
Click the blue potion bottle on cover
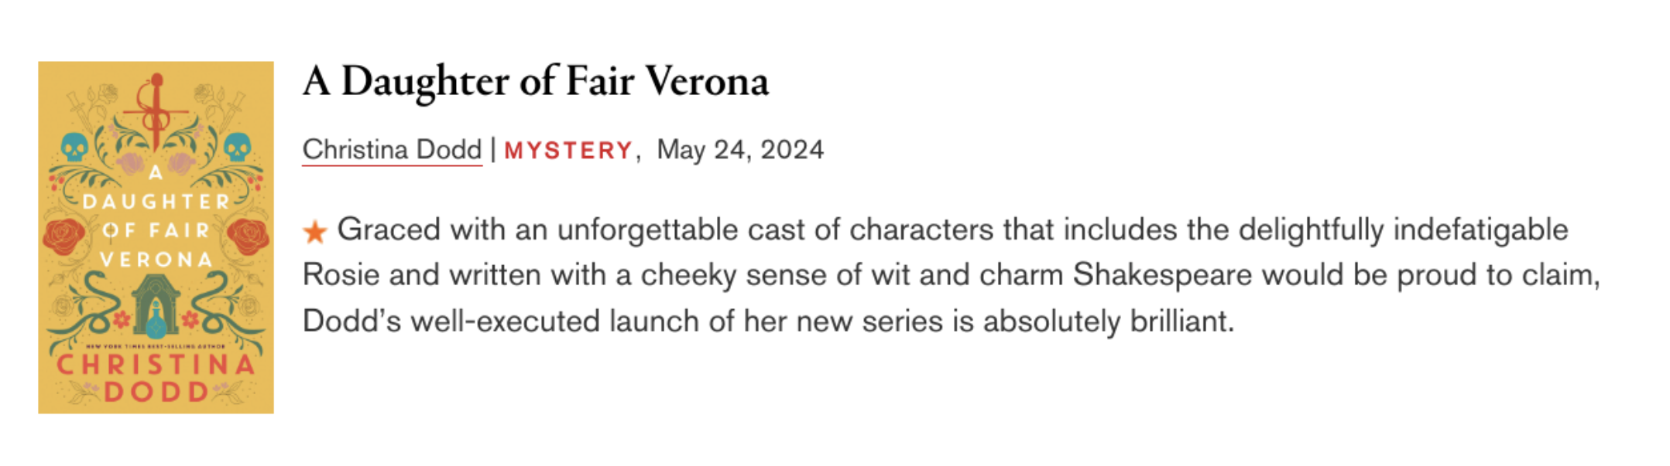156,321
